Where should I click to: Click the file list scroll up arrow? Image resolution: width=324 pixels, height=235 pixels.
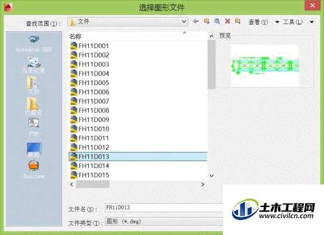tap(212, 36)
